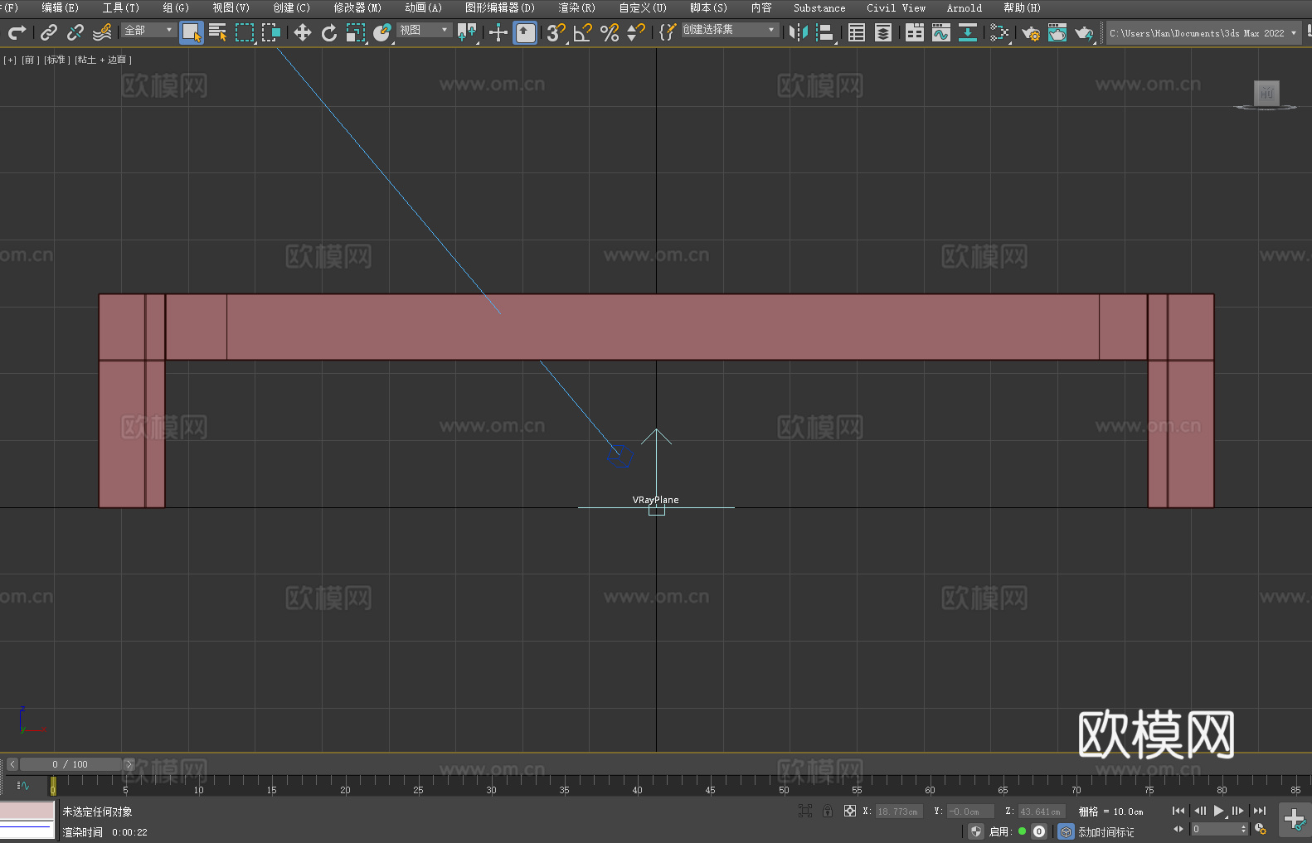Open Rendered Frame Window icon
The height and width of the screenshot is (843, 1312).
click(x=1057, y=32)
